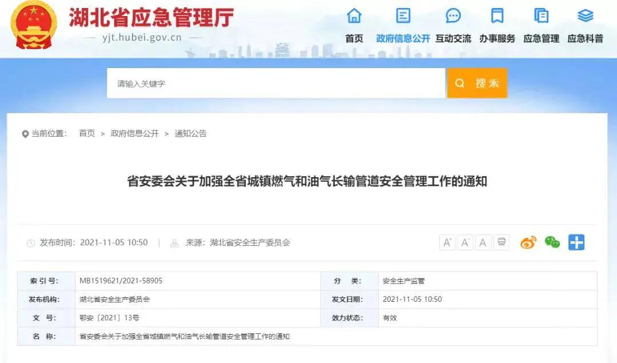
Task: Reset text to default font size
Action: [483, 242]
